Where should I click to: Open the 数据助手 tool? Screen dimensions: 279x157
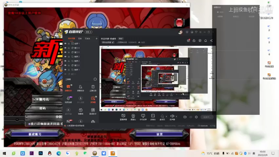click(93, 111)
